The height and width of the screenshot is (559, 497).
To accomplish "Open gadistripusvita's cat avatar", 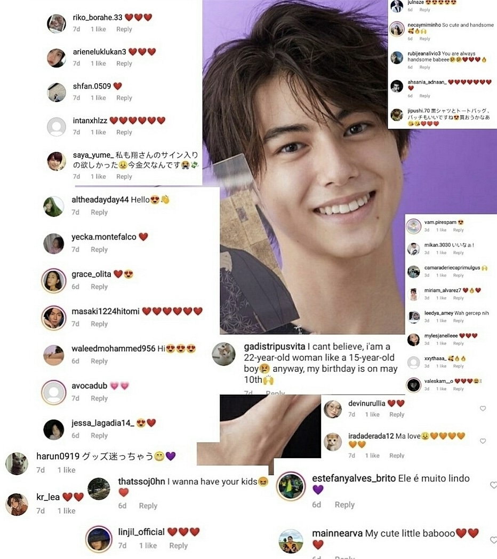I will [223, 354].
